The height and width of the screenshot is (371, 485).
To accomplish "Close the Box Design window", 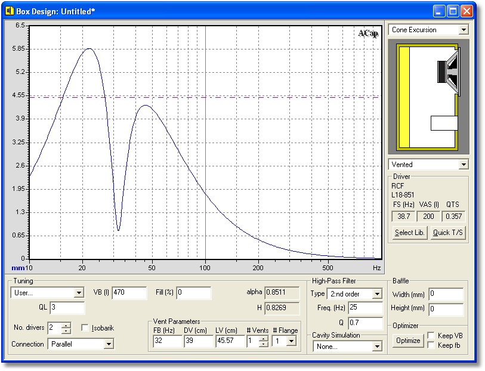I will click(x=467, y=11).
